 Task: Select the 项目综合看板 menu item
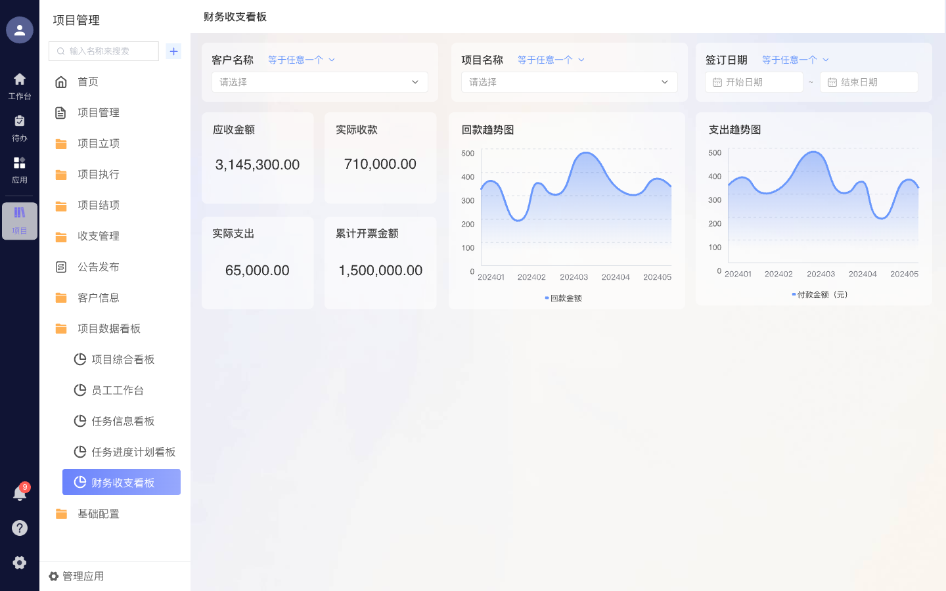click(x=122, y=359)
